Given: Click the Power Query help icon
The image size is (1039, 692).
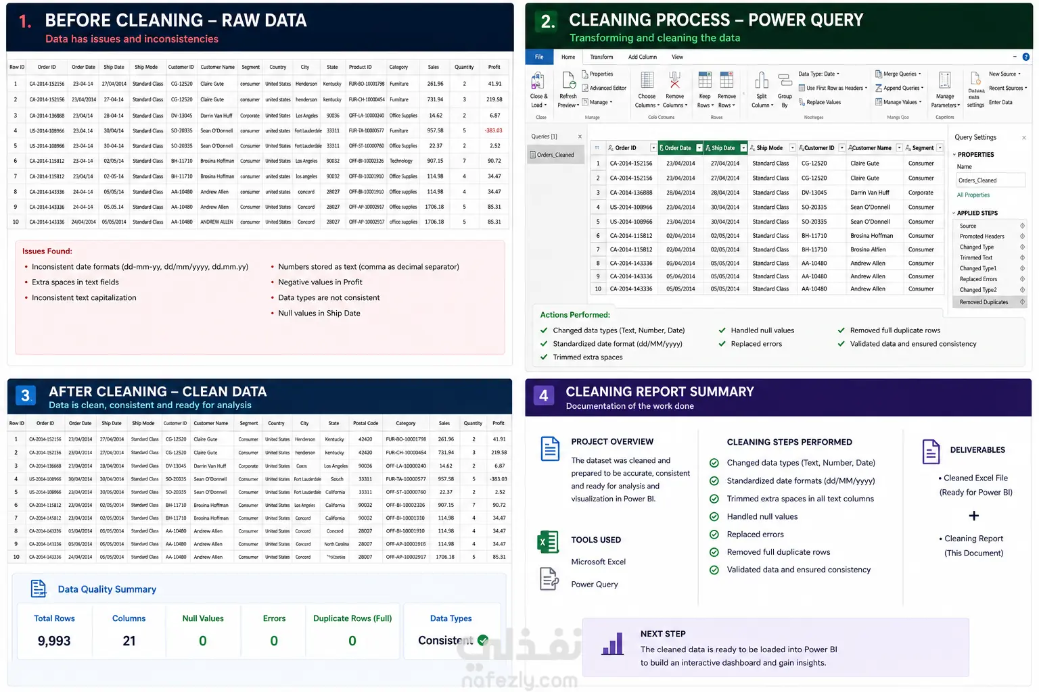Looking at the screenshot, I should click(x=1028, y=57).
